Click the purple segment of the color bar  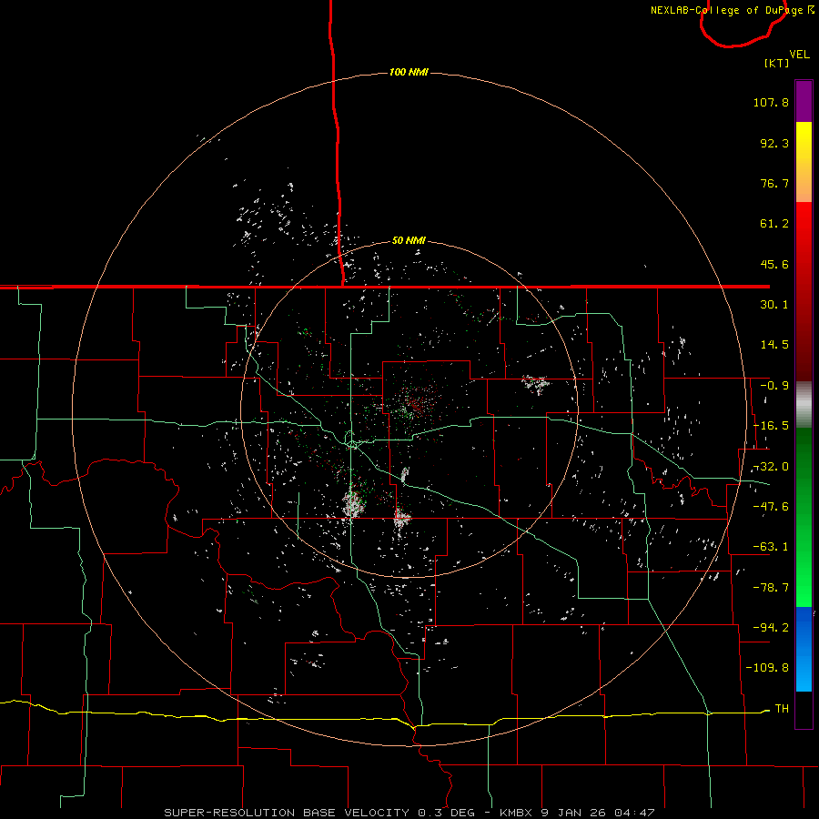(804, 101)
